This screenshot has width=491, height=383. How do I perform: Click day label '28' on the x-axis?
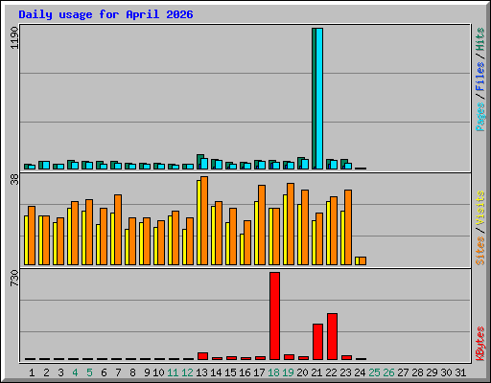point(417,372)
